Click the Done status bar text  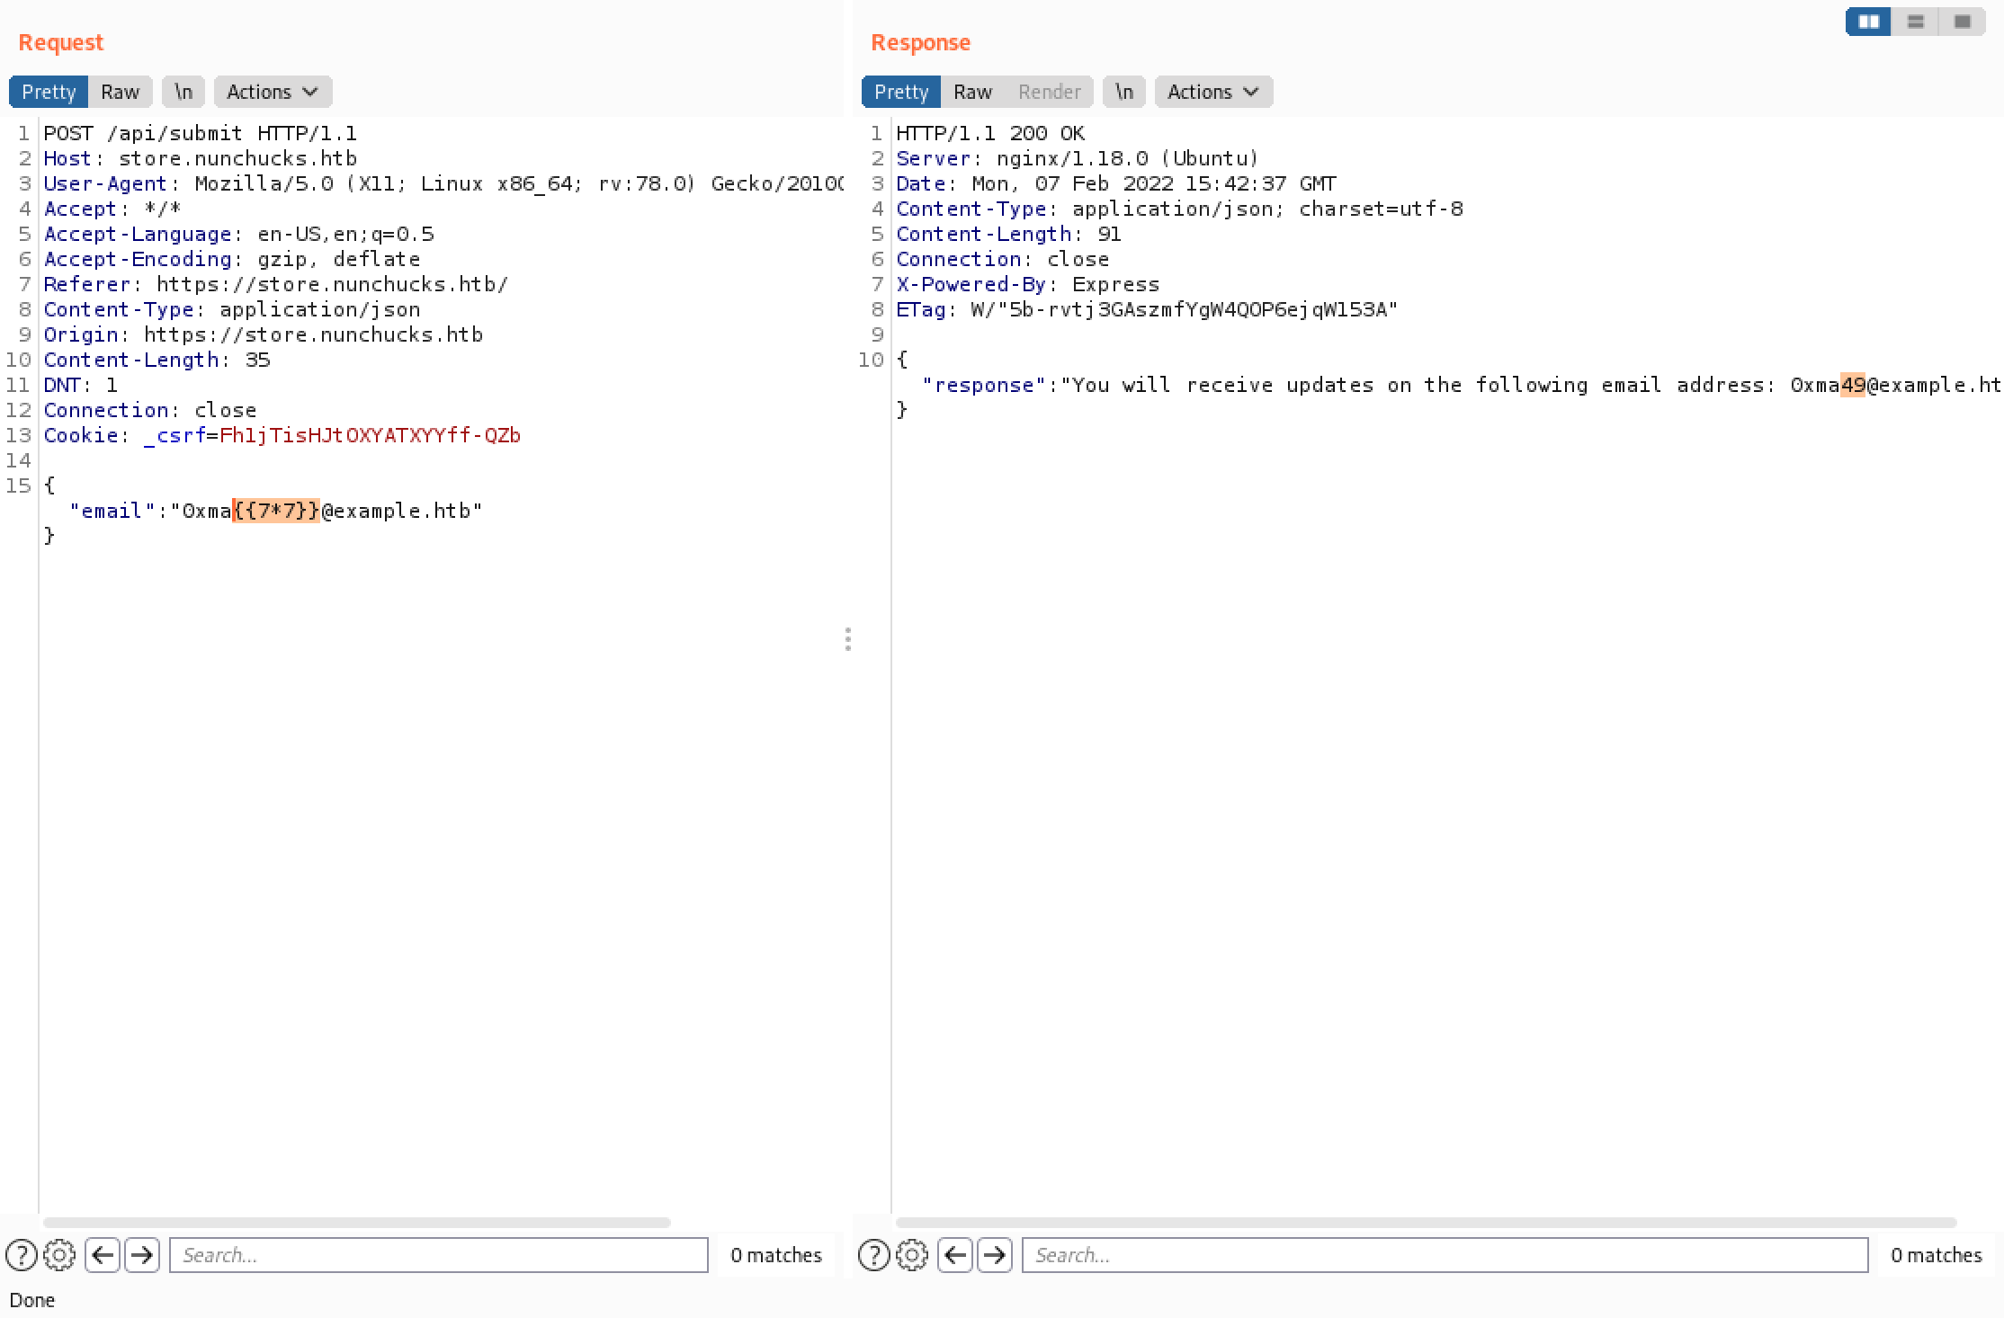coord(32,1300)
